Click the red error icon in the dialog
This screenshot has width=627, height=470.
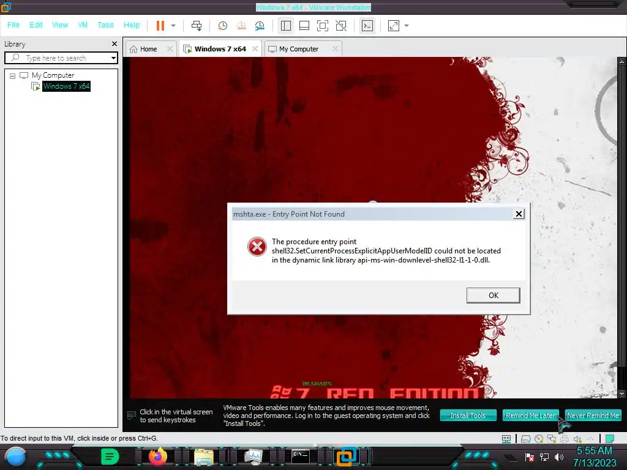[257, 247]
